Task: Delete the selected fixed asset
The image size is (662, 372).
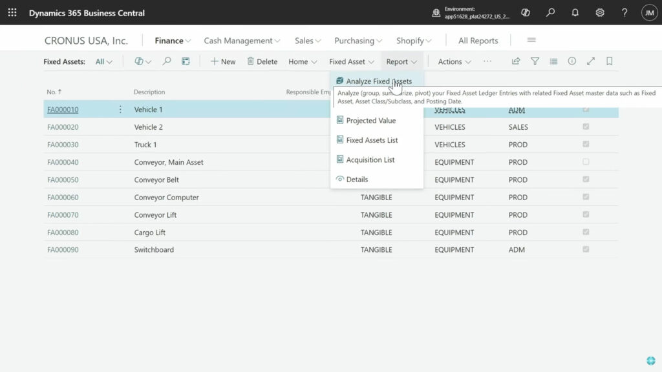Action: pos(262,61)
